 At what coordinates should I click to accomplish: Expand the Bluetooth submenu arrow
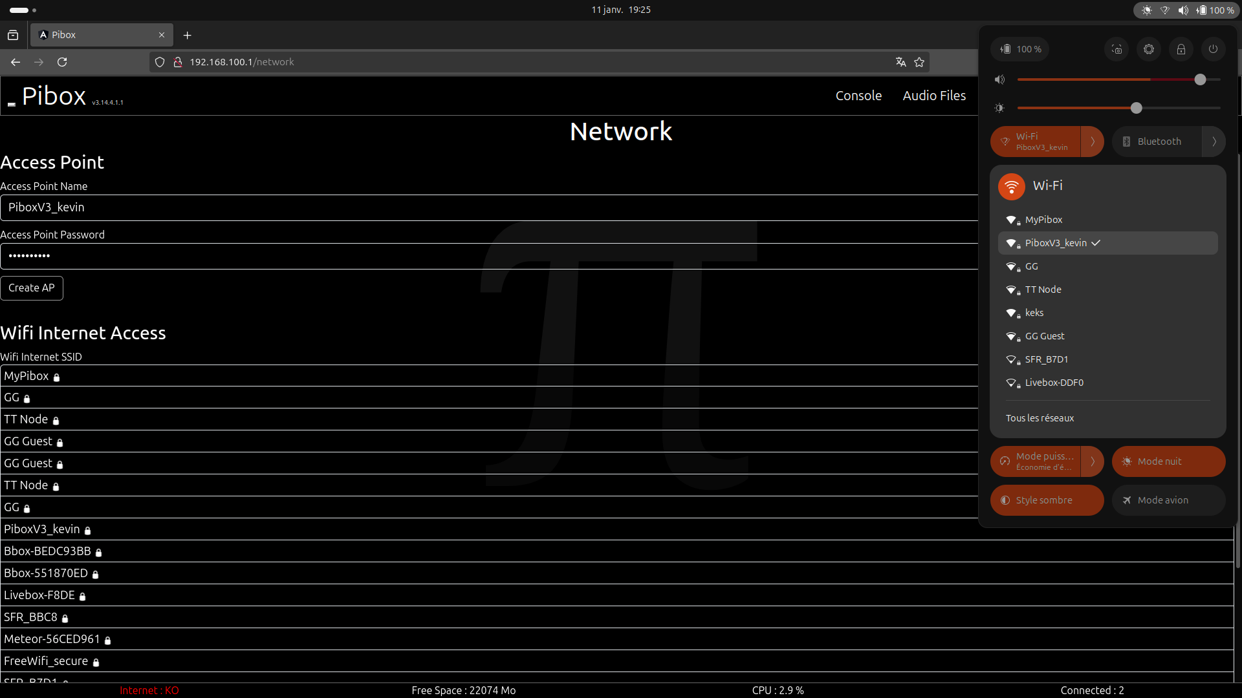1214,142
